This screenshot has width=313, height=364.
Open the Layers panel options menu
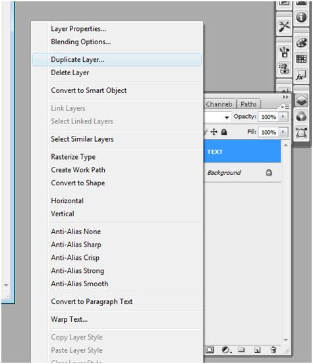point(285,107)
